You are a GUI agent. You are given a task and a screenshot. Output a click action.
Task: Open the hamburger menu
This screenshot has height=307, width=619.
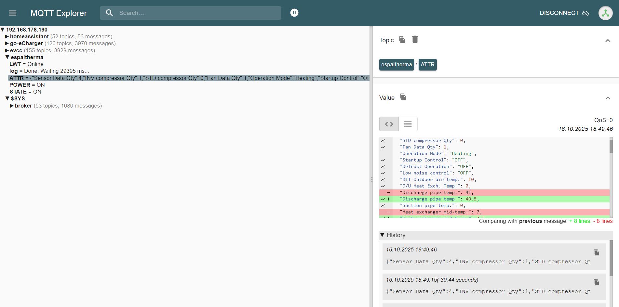pos(13,13)
